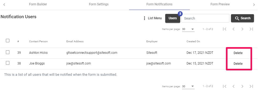Viewport: 262px width, 106px height.
Task: Switch to the Form Builder tab
Action: point(38,4)
